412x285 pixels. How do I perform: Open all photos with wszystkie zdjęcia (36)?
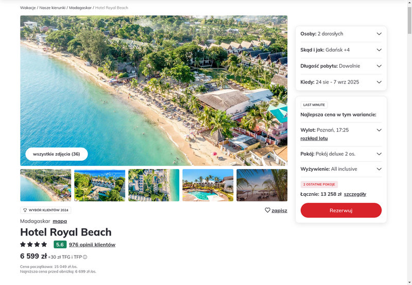[x=57, y=154]
